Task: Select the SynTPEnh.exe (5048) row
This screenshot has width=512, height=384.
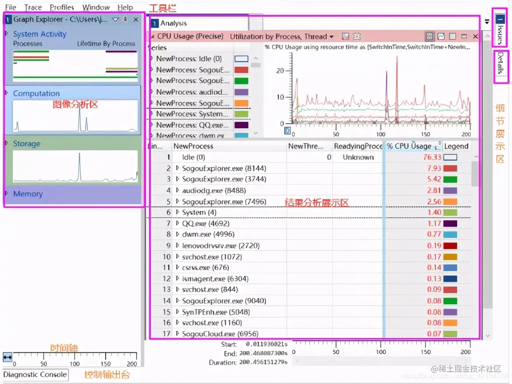Action: 312,312
